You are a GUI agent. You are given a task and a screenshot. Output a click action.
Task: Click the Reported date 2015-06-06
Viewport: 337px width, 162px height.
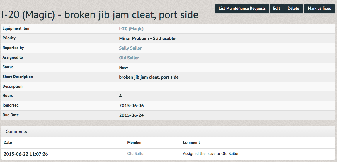pos(131,106)
